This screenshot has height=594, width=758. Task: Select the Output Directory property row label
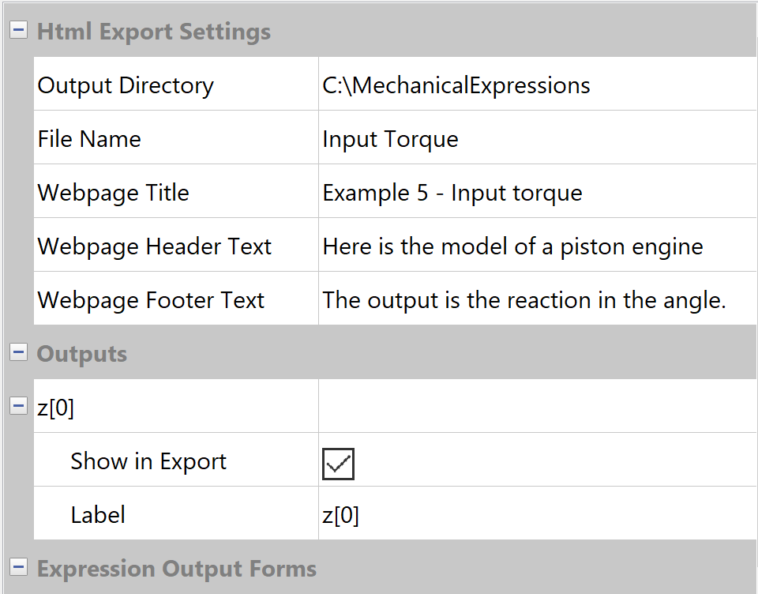pos(126,85)
